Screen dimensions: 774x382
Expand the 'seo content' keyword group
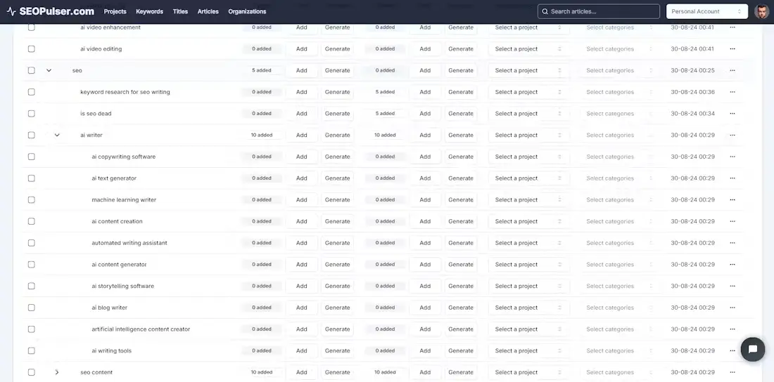[57, 372]
